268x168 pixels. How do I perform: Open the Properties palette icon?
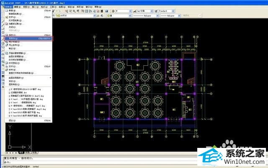[83, 11]
